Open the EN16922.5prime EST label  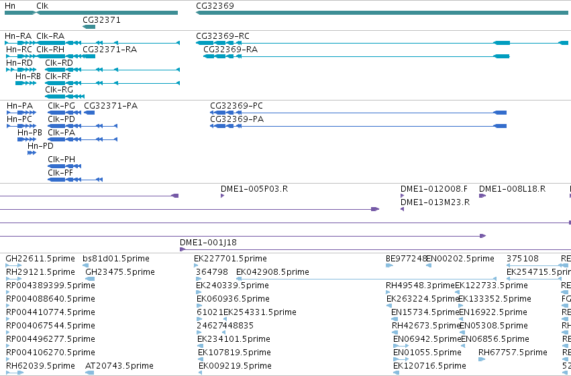pyautogui.click(x=493, y=313)
